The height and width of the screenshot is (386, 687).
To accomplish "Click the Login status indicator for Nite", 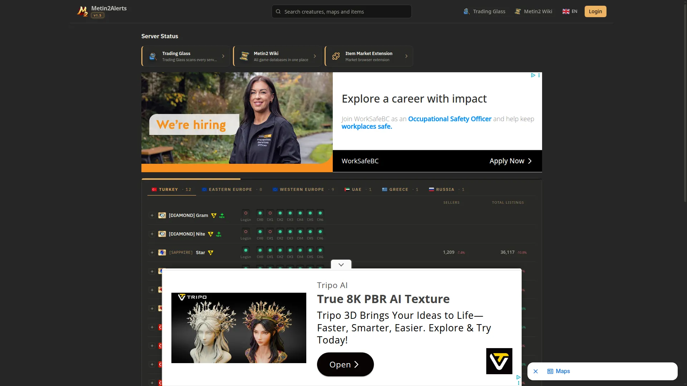I will (x=246, y=232).
